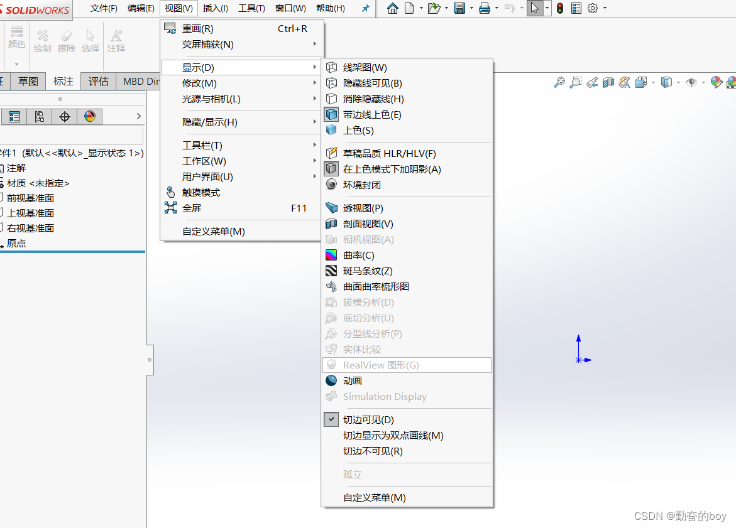
Task: Click the Rebuild traffic light icon
Action: click(560, 8)
